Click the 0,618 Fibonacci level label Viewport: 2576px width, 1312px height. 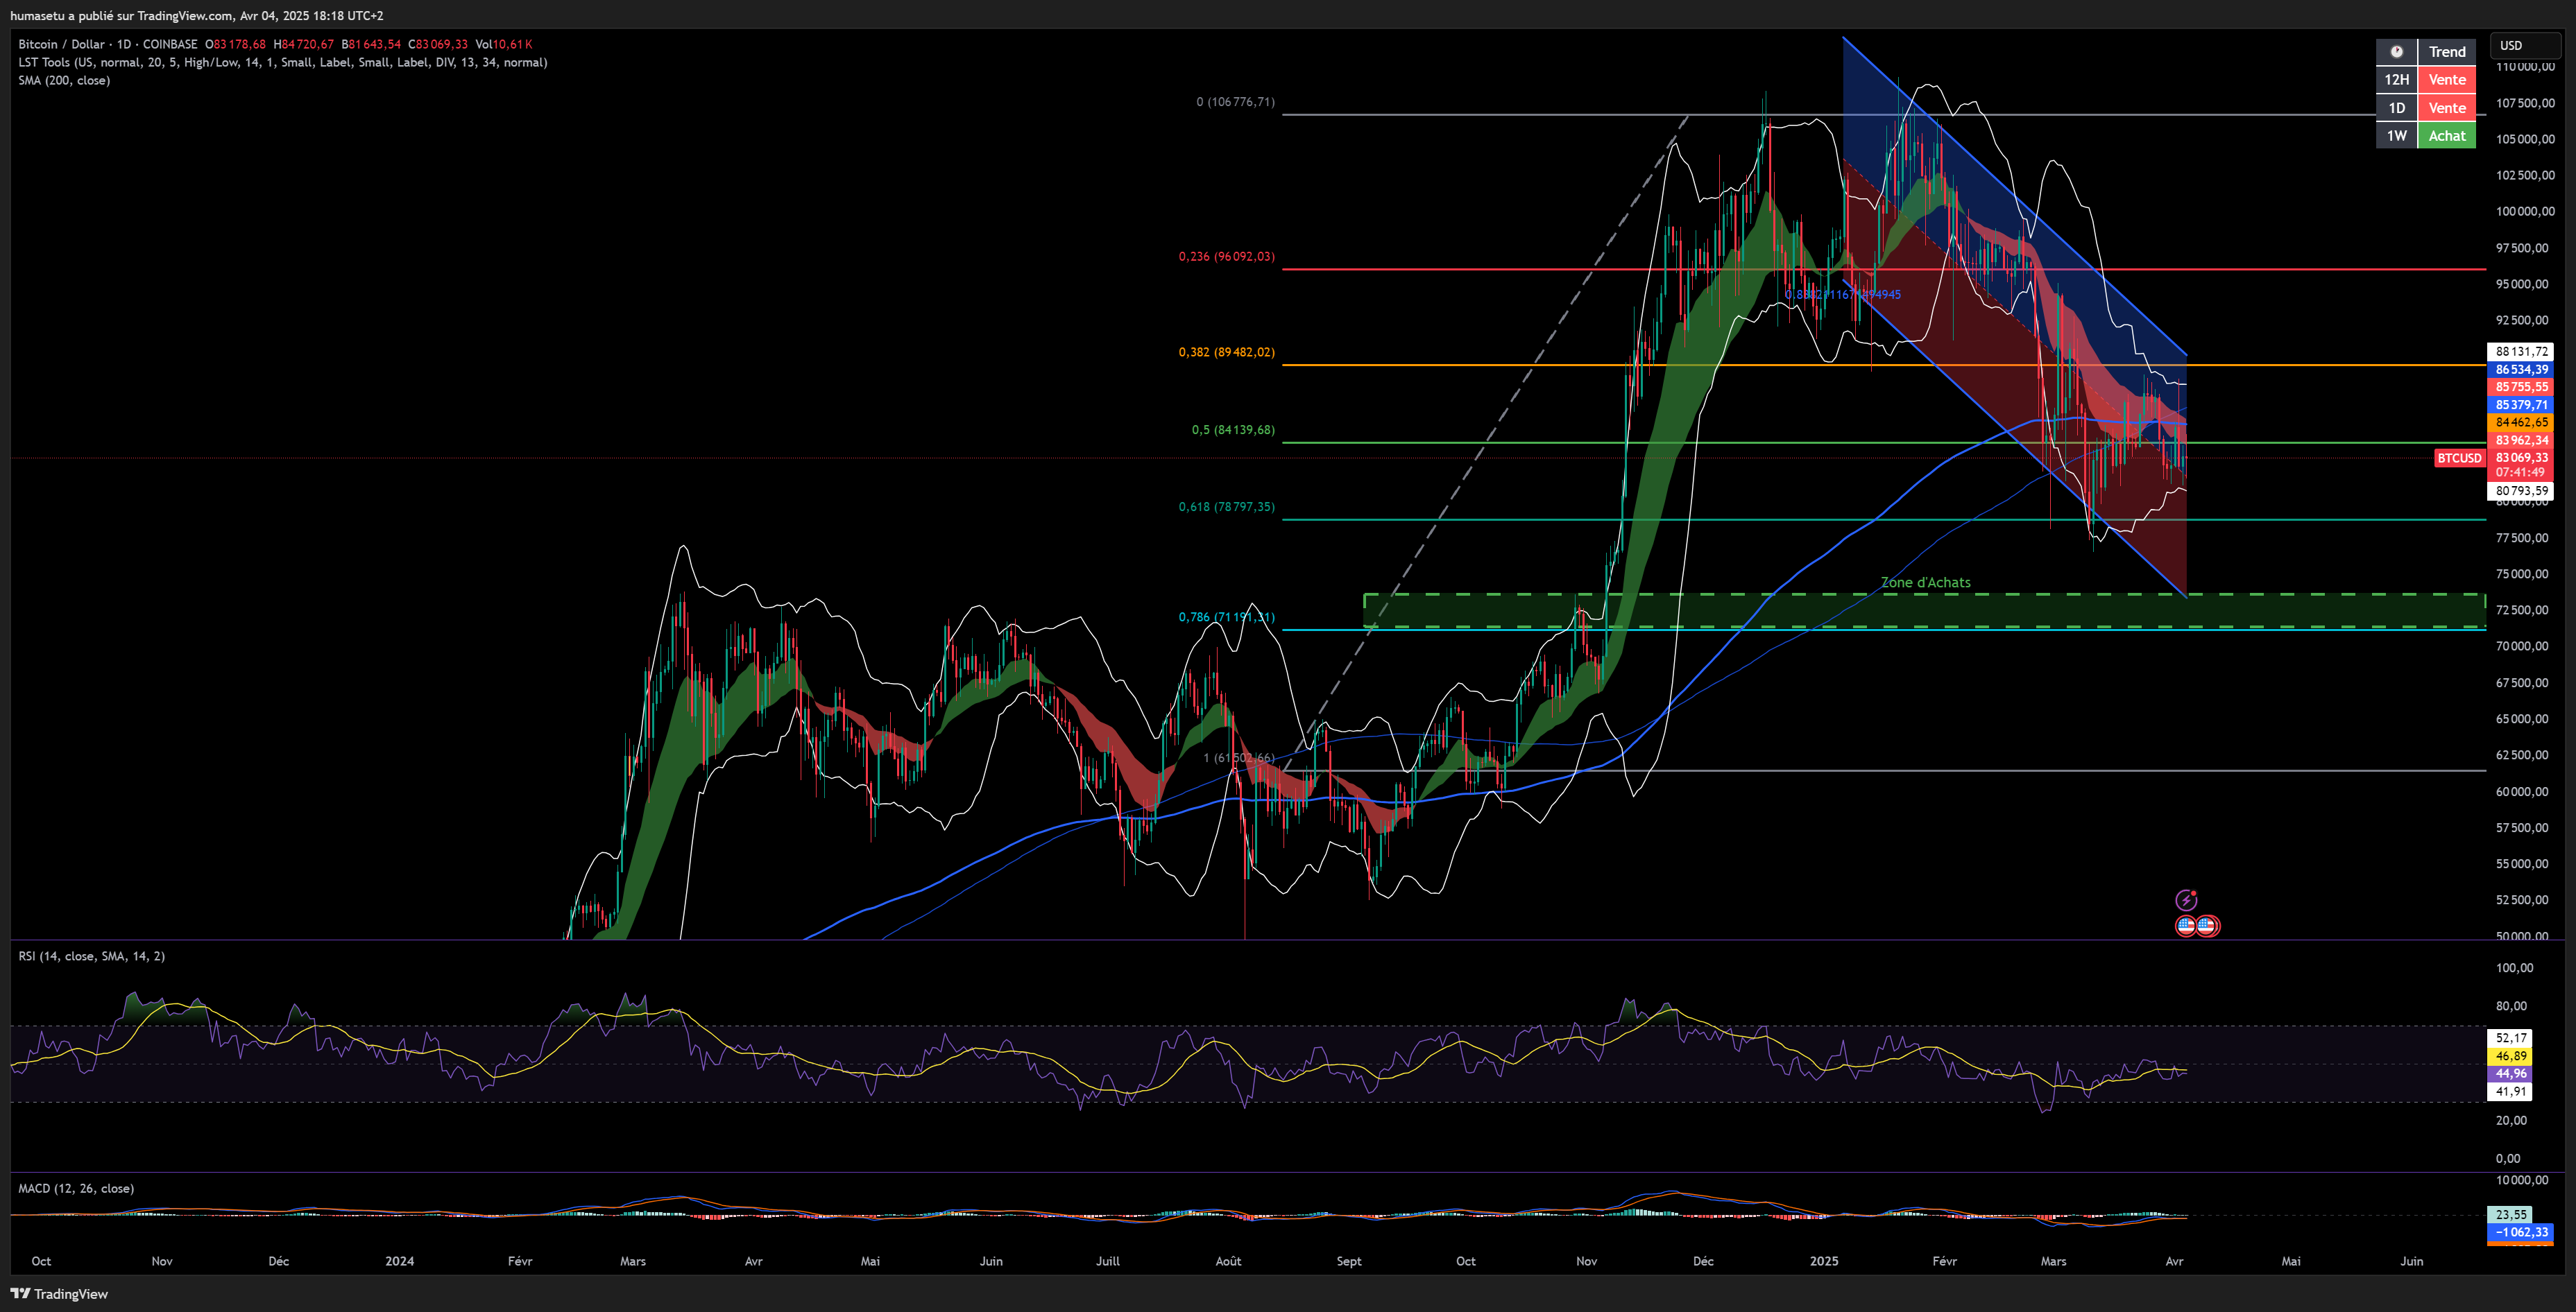coord(1226,507)
